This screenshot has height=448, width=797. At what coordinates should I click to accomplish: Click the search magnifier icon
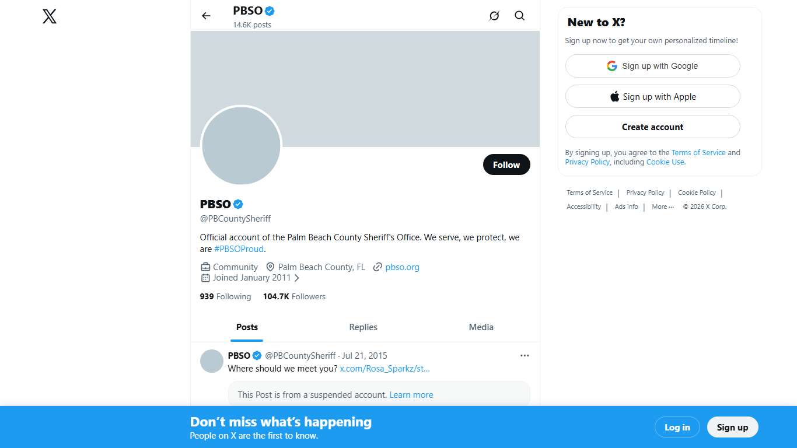click(x=520, y=16)
